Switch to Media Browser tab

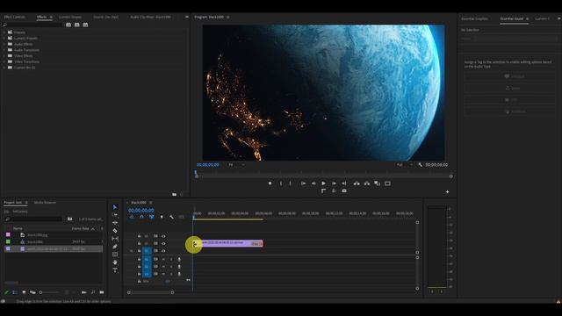tap(45, 203)
